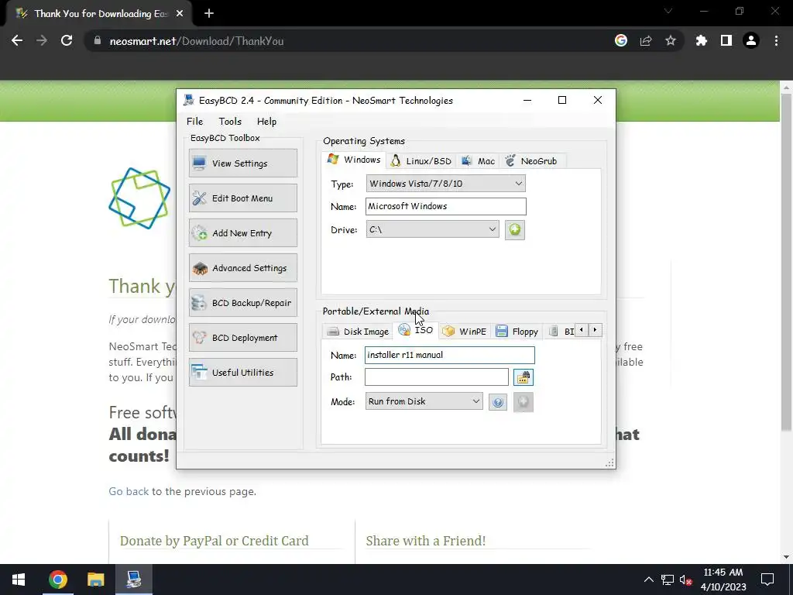Click the blue help icon beside Mode
This screenshot has width=793, height=595.
point(498,402)
